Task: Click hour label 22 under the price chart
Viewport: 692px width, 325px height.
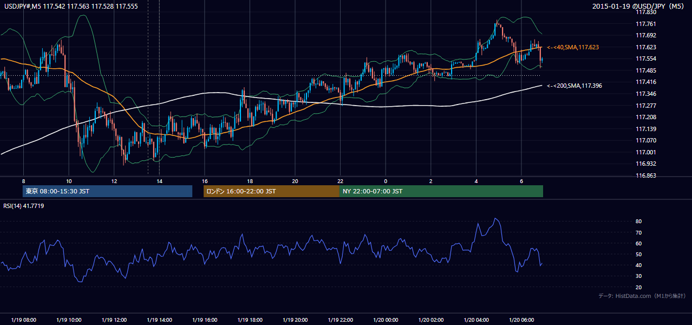Action: [x=340, y=180]
